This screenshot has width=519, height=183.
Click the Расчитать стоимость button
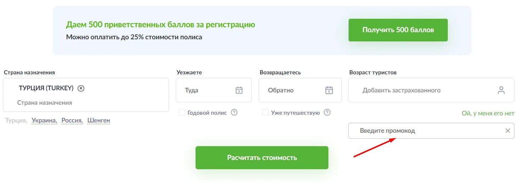coord(262,158)
